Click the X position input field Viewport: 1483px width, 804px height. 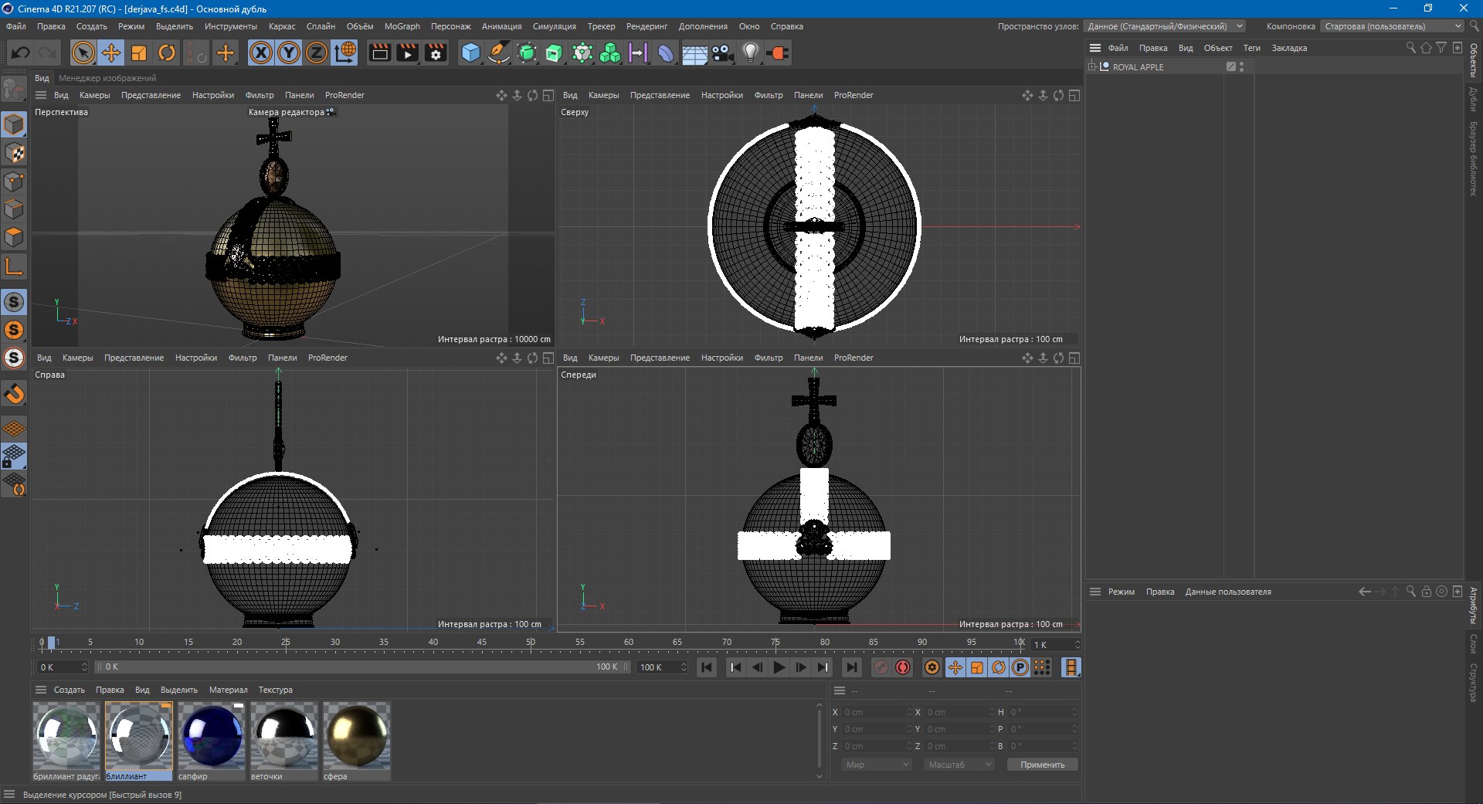coord(876,712)
